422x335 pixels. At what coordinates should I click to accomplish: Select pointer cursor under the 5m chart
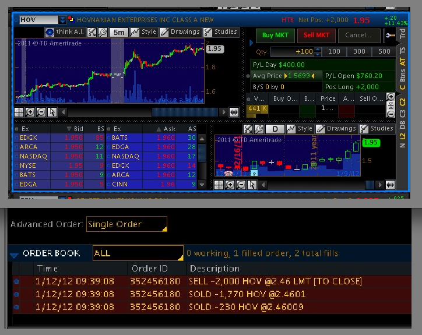[52, 112]
